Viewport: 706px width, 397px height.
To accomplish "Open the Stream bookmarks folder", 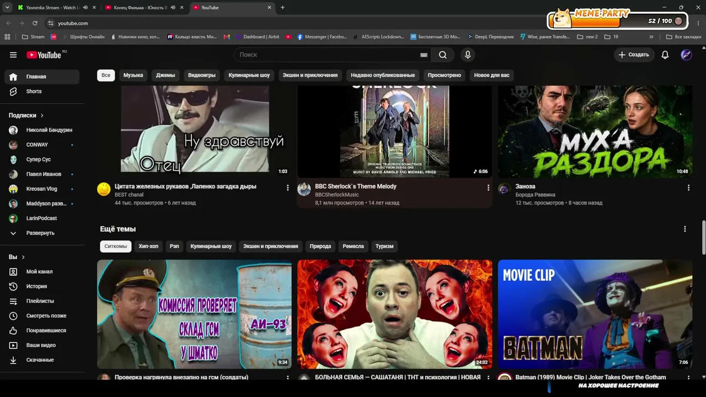I will 33,37.
